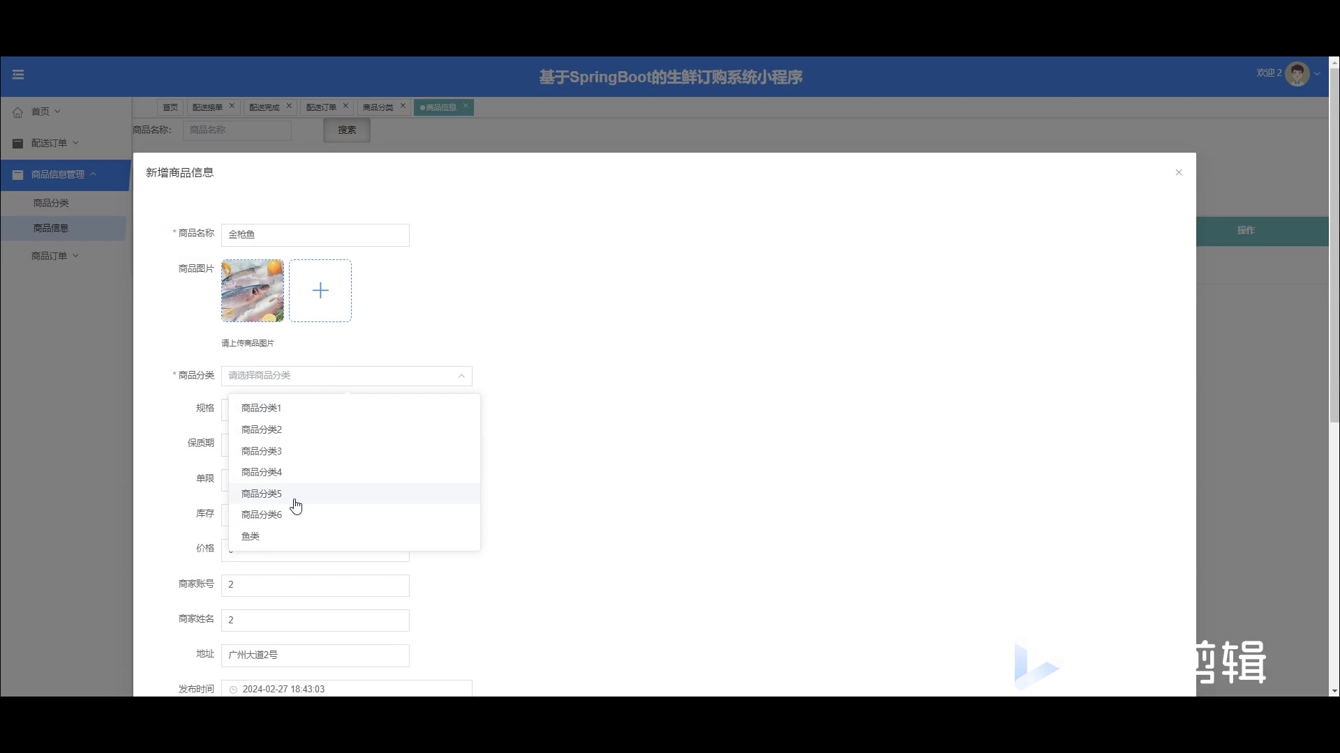The height and width of the screenshot is (753, 1340).
Task: Select the uploaded fish product image
Action: click(253, 291)
